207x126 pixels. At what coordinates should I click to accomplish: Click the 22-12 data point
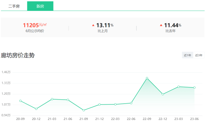click(x=163, y=94)
